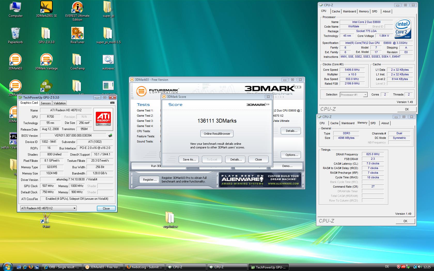Click Details button in score dialog
Viewport: 434px width, 271px height.
click(236, 160)
